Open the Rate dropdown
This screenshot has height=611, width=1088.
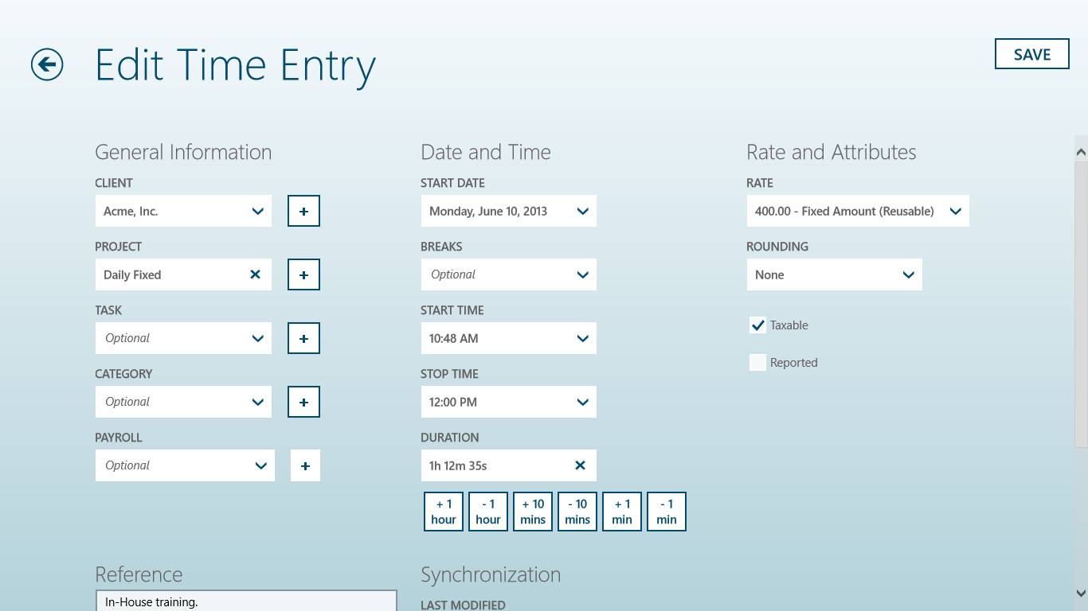tap(857, 212)
